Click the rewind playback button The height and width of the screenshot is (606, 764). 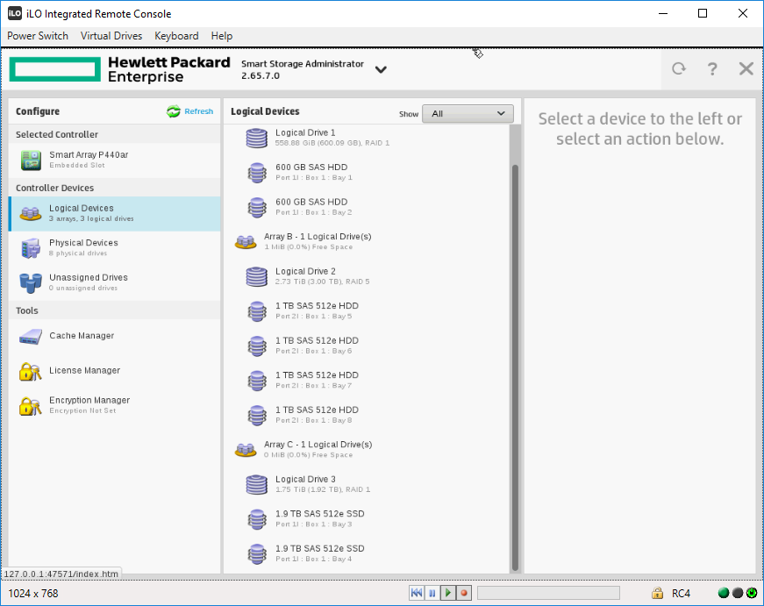(417, 593)
